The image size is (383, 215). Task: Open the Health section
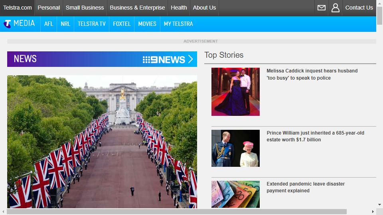coord(179,8)
